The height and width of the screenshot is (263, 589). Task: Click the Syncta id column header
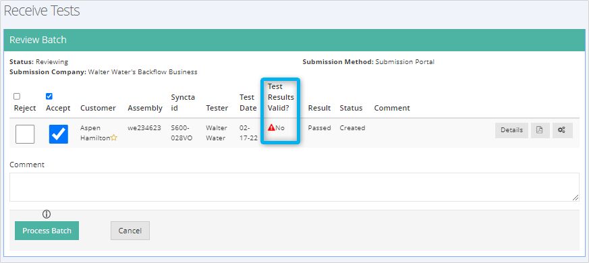point(183,103)
